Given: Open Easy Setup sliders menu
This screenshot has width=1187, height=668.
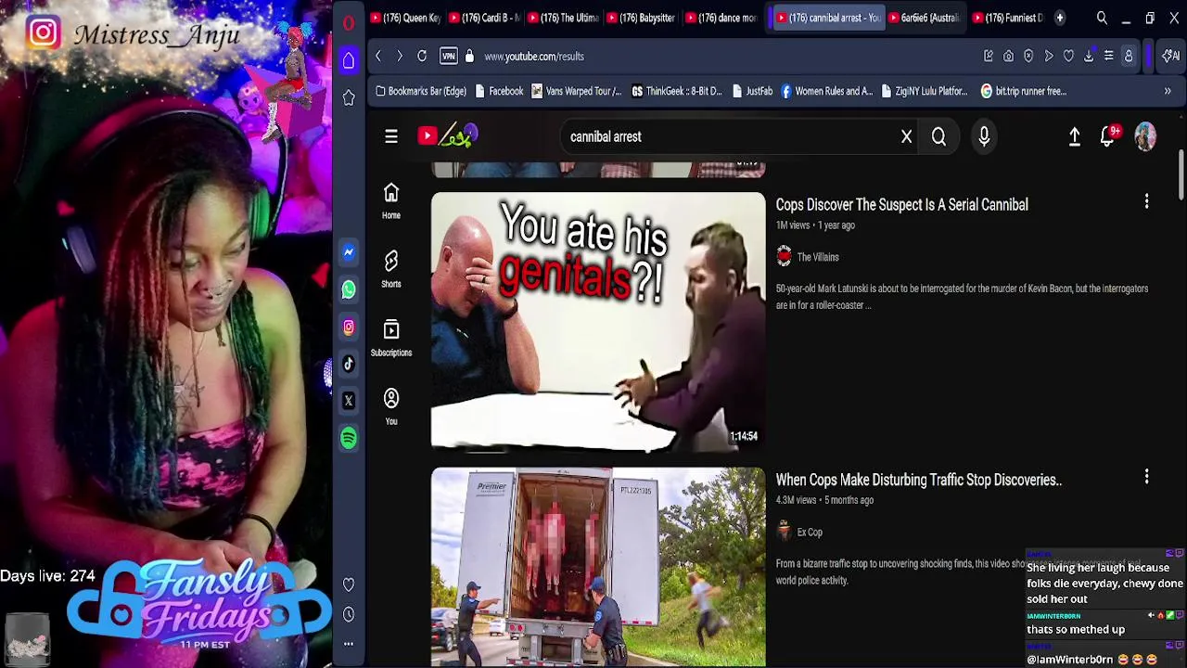Looking at the screenshot, I should 1108,57.
